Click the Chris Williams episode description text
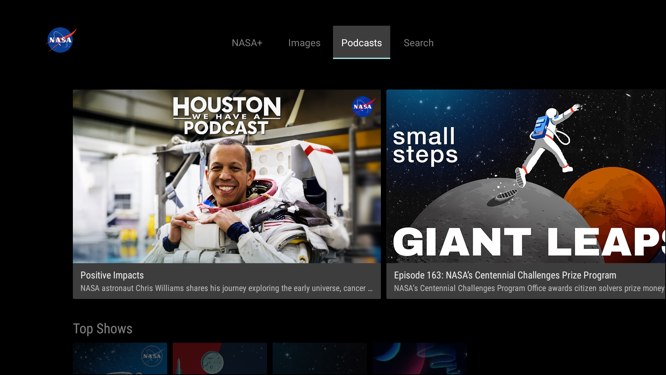This screenshot has width=666, height=375. (x=226, y=288)
